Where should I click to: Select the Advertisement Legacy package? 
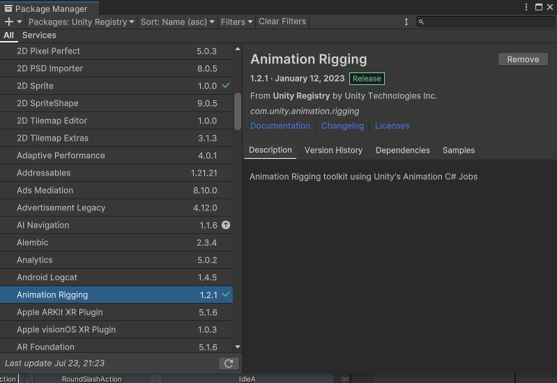click(x=116, y=208)
